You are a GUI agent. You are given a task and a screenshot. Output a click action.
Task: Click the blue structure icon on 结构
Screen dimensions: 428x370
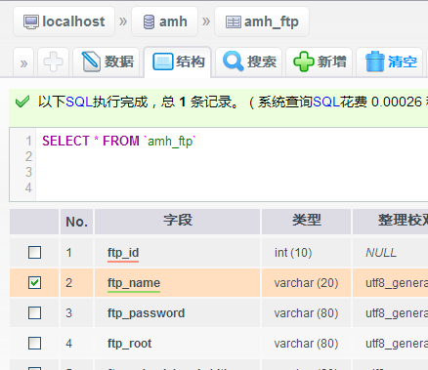[x=163, y=62]
